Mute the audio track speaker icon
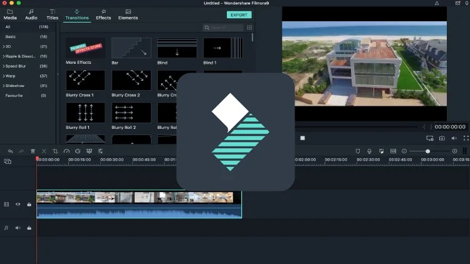Screen dimensions: 470x264 (x=18, y=228)
